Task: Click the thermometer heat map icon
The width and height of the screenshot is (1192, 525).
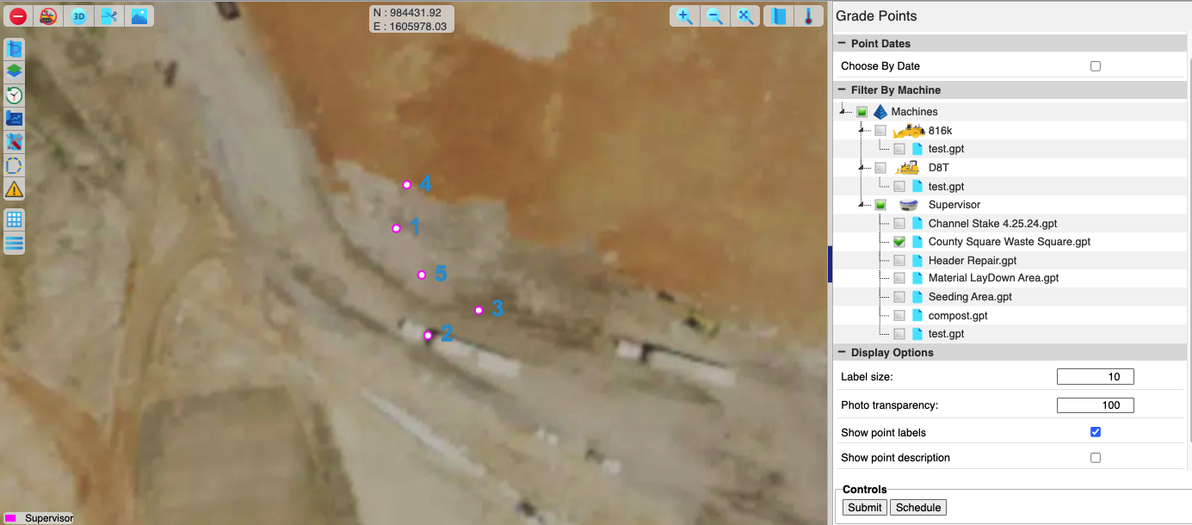Action: coord(808,16)
